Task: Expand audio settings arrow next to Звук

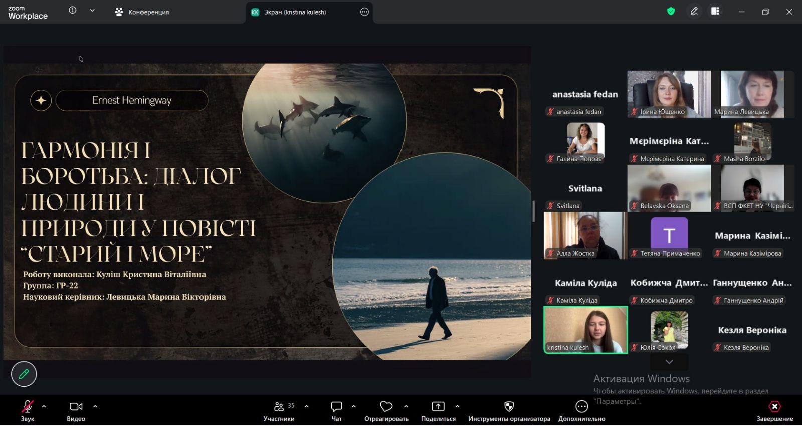Action: click(44, 406)
